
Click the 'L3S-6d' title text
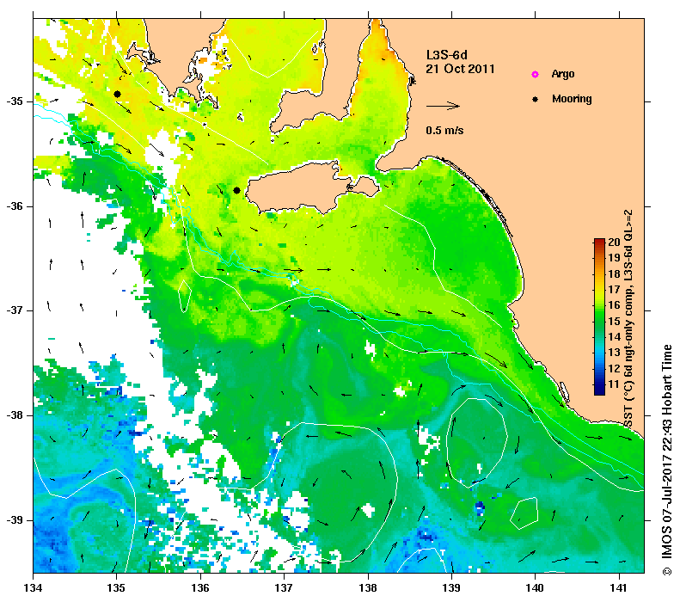(447, 55)
